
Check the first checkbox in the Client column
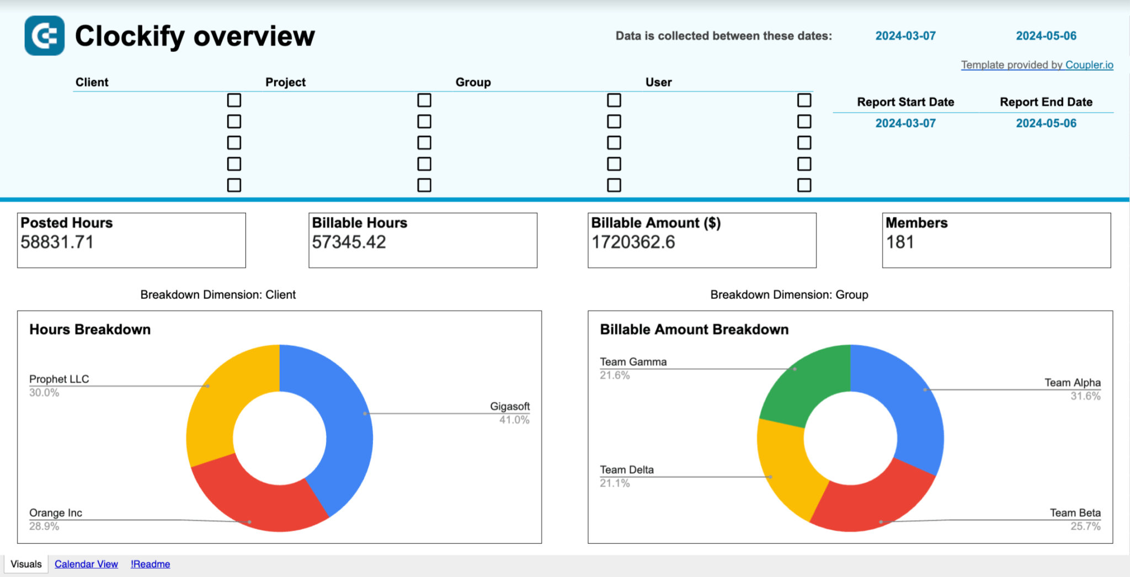click(x=234, y=100)
